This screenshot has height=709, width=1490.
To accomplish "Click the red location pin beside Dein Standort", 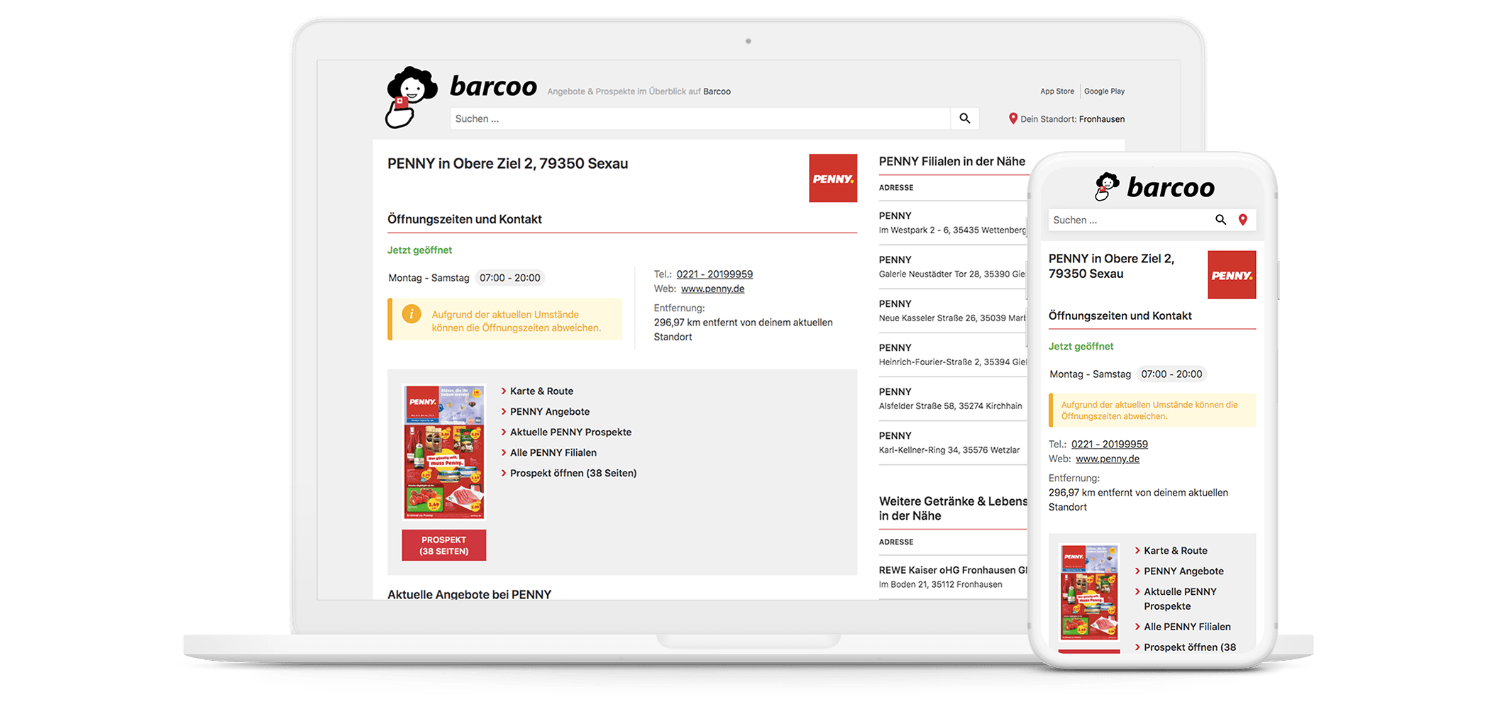I will click(x=1012, y=119).
